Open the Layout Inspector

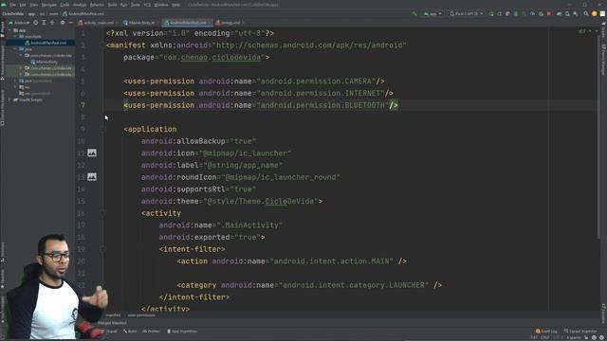coord(580,332)
